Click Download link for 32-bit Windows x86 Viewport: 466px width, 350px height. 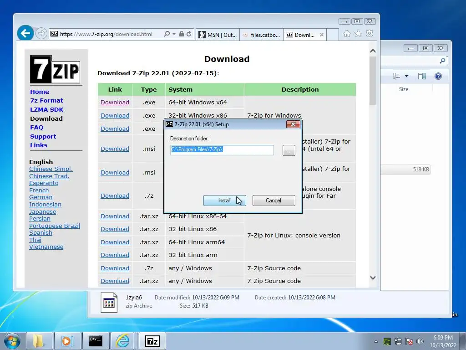(x=115, y=115)
